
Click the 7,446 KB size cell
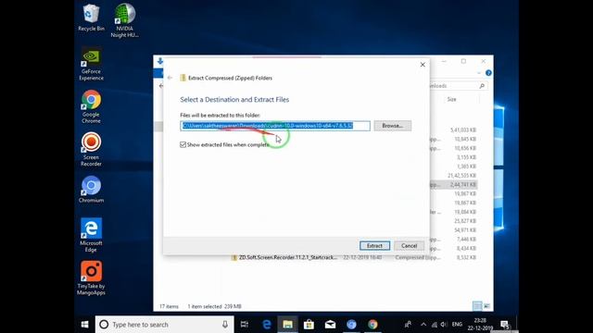[x=466, y=240]
